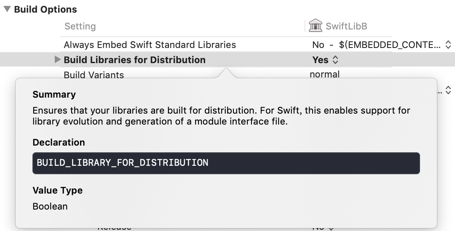Click the Summary heading in popover
The height and width of the screenshot is (231, 455).
pyautogui.click(x=54, y=94)
